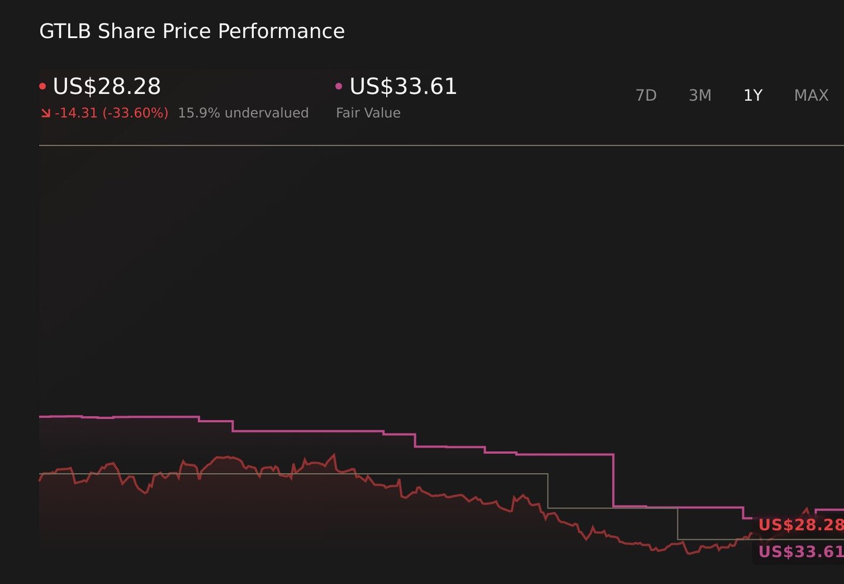
Task: Click the pink dot beside US$33.61 heading
Action: [x=339, y=87]
